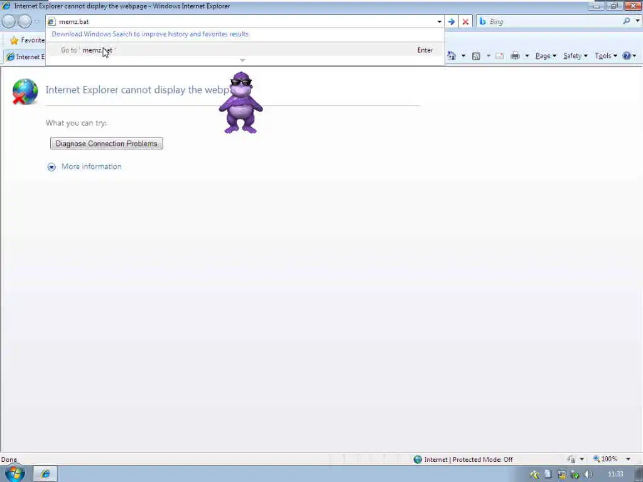Click 'Internet | Protected Mode: Off' status text
Screen dimensions: 643x482
pyautogui.click(x=468, y=459)
